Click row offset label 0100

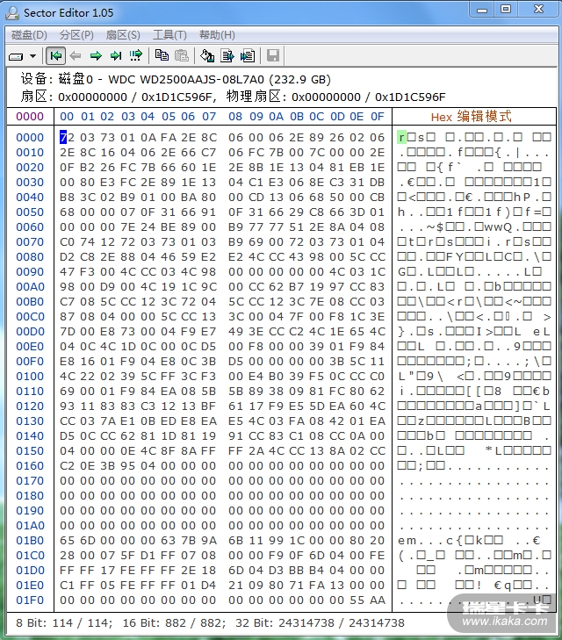pyautogui.click(x=30, y=377)
